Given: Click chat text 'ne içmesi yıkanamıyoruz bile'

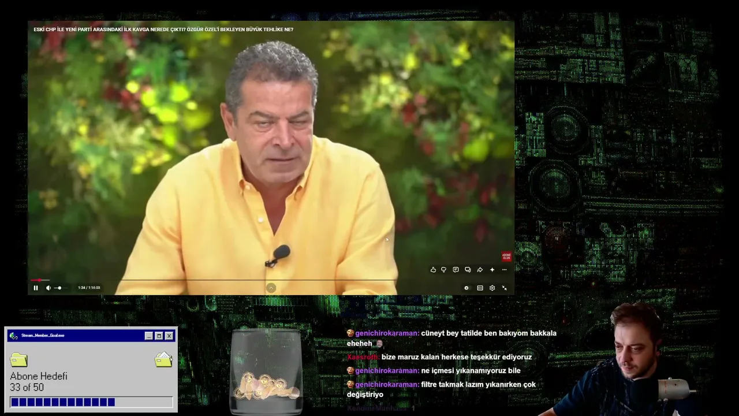Looking at the screenshot, I should (x=471, y=370).
